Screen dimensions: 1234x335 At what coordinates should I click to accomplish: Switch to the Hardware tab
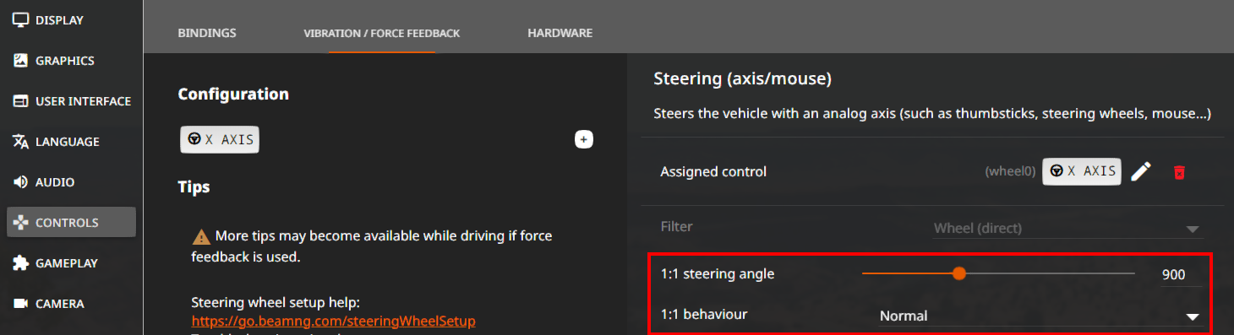pos(560,33)
